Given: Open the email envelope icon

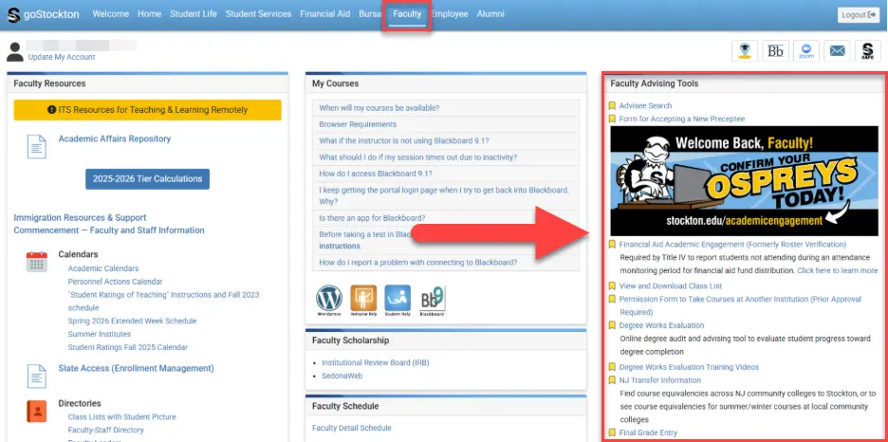Looking at the screenshot, I should click(x=837, y=51).
